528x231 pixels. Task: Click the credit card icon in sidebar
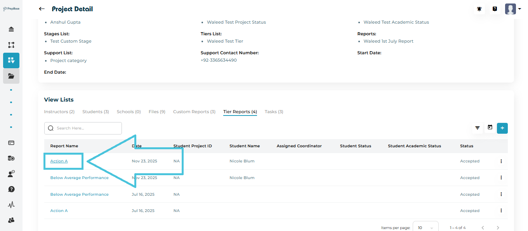(11, 143)
